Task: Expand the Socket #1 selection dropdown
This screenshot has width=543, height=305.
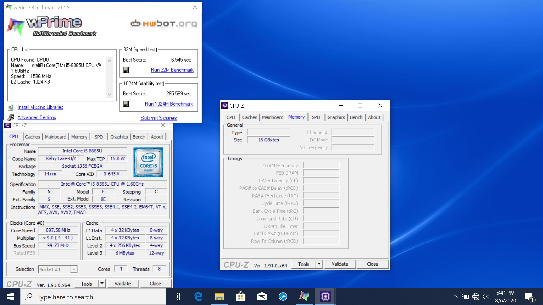Action: [x=74, y=269]
